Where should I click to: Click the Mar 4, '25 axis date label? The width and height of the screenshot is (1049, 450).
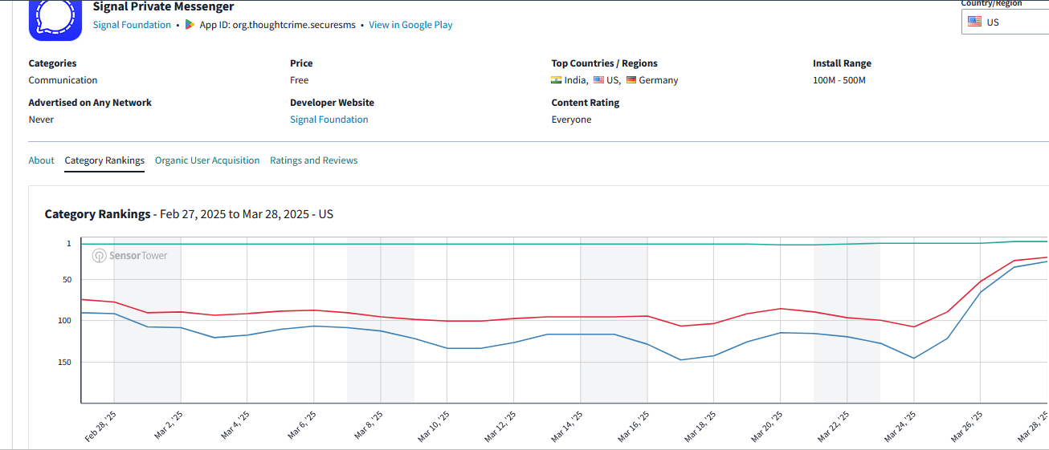tap(235, 427)
